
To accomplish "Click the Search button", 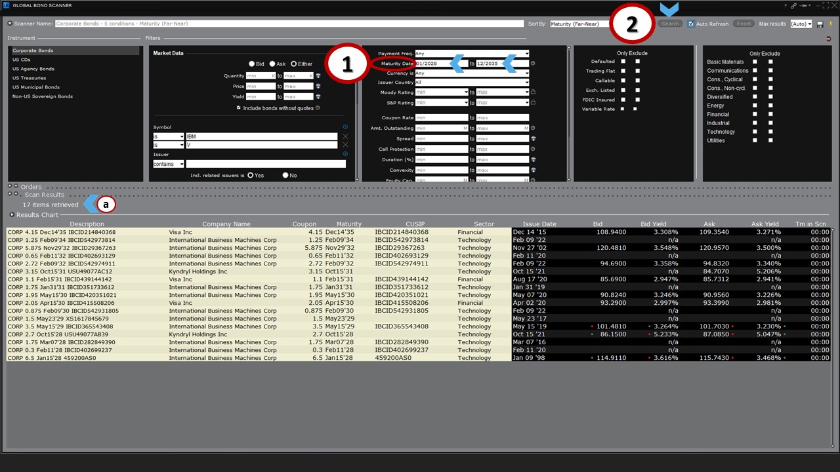I will [670, 24].
